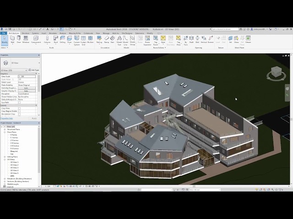Select the Wall opening tool

click(197, 40)
